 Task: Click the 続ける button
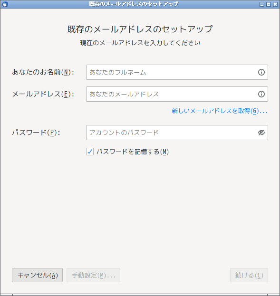pos(249,275)
